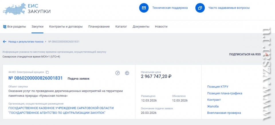The height and width of the screenshot is (125, 275).
Task: Select Документы in the navigation bar
Action: coord(141,27)
